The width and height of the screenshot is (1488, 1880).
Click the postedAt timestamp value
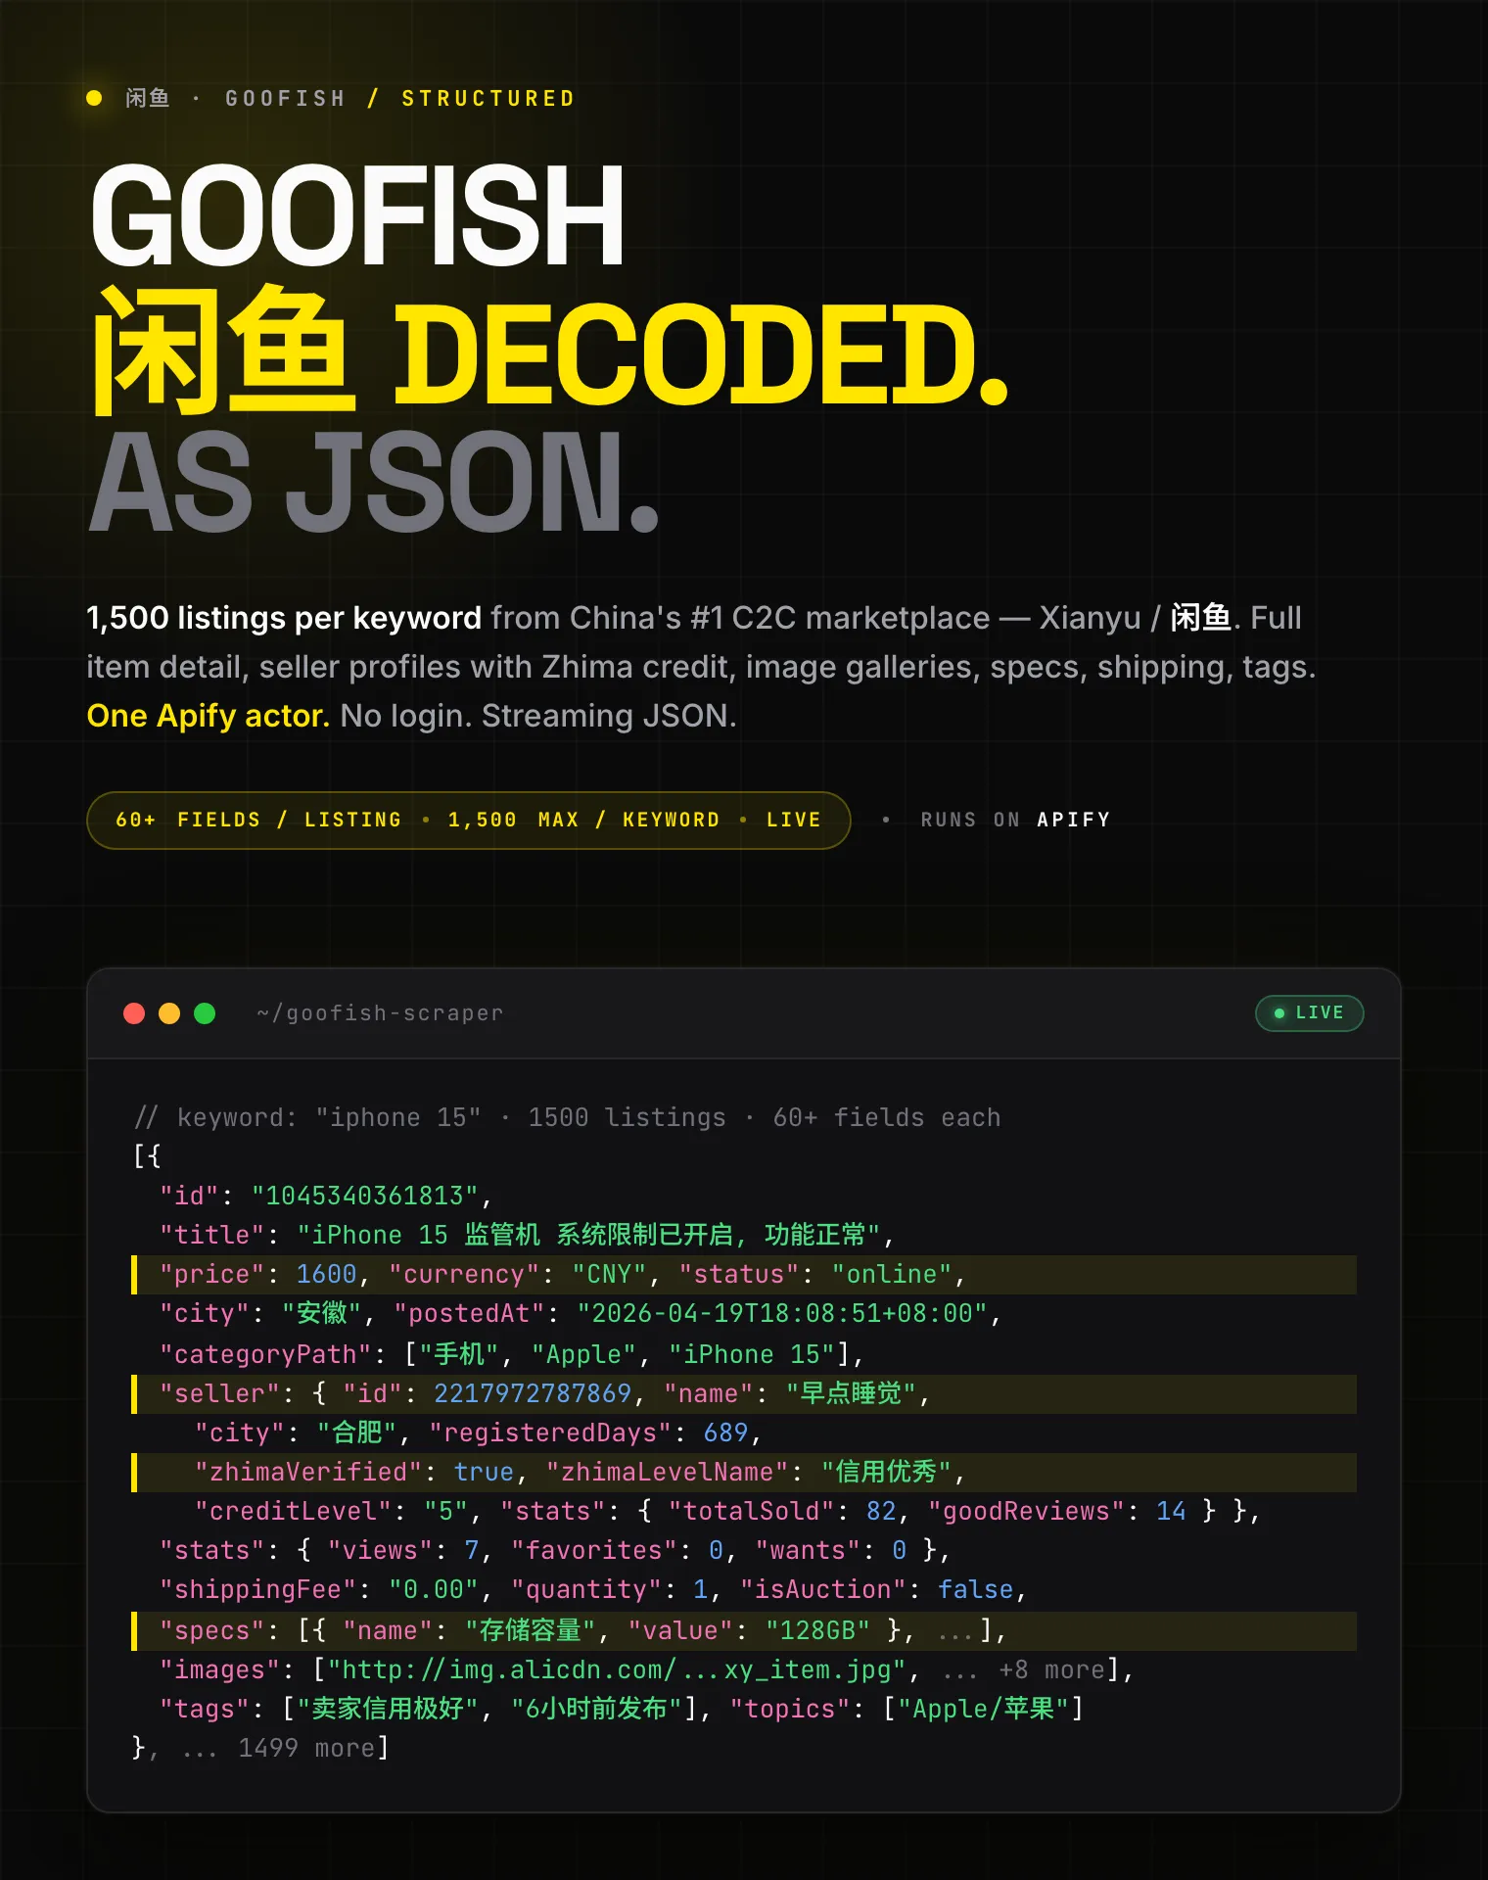[x=782, y=1313]
